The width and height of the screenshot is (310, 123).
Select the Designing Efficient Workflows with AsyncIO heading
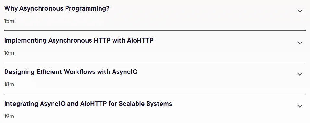pyautogui.click(x=71, y=72)
